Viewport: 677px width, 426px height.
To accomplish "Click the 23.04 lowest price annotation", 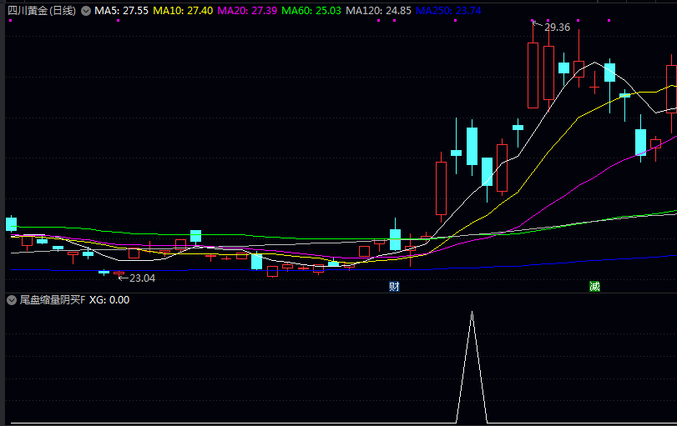I will click(142, 278).
